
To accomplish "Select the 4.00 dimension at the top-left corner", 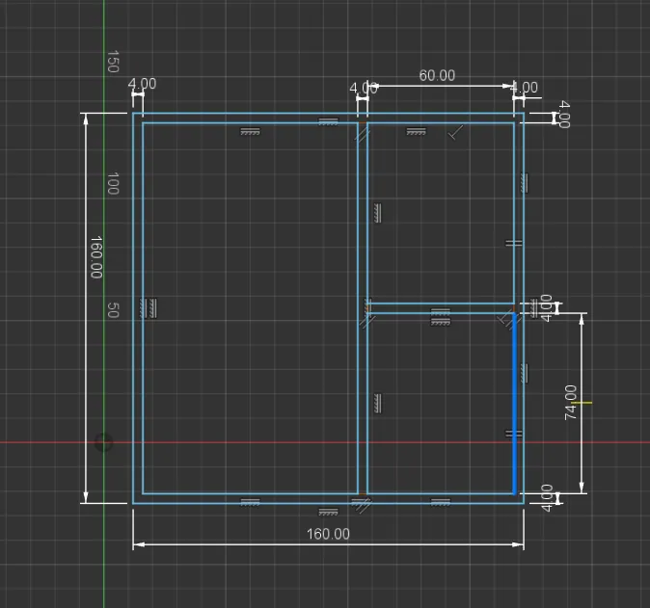I will pyautogui.click(x=142, y=84).
